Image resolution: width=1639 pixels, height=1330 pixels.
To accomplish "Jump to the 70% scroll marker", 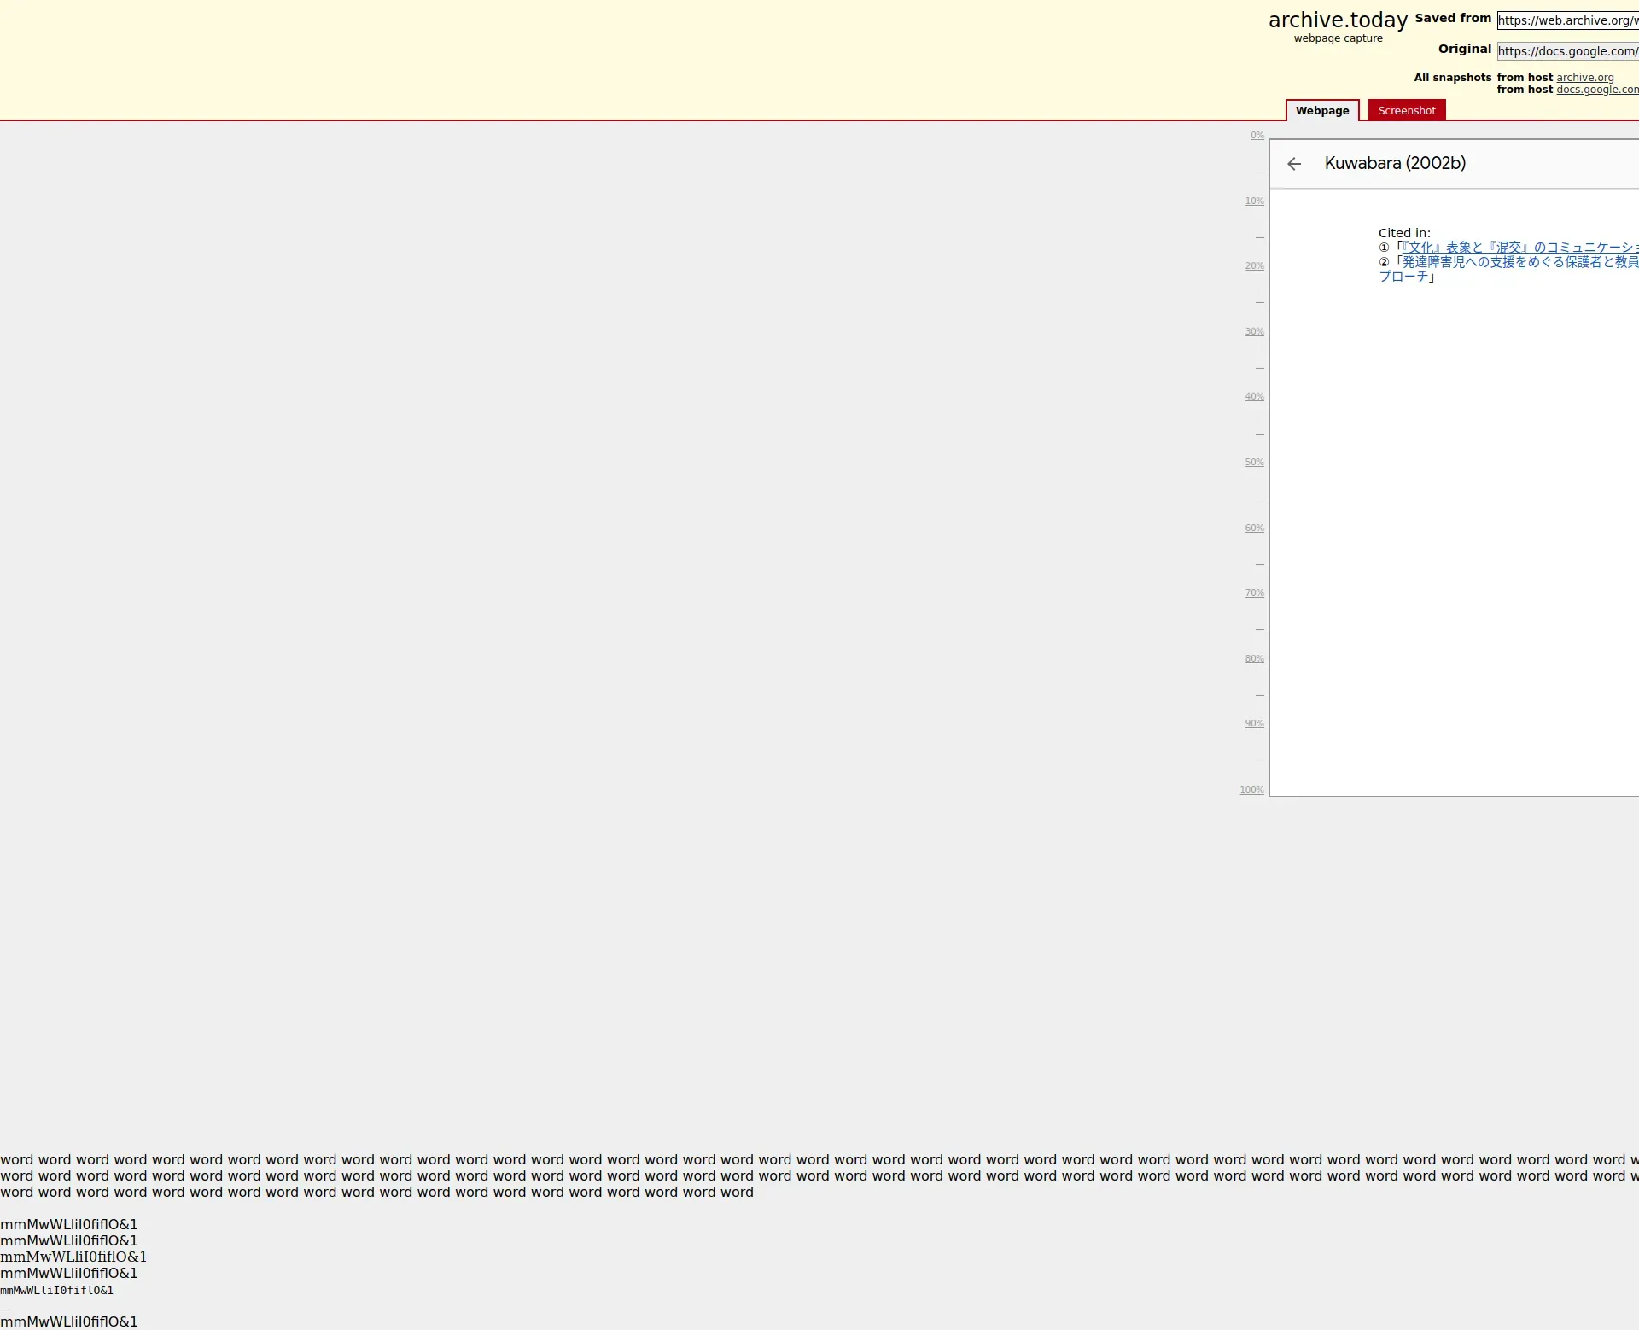I will 1254,593.
